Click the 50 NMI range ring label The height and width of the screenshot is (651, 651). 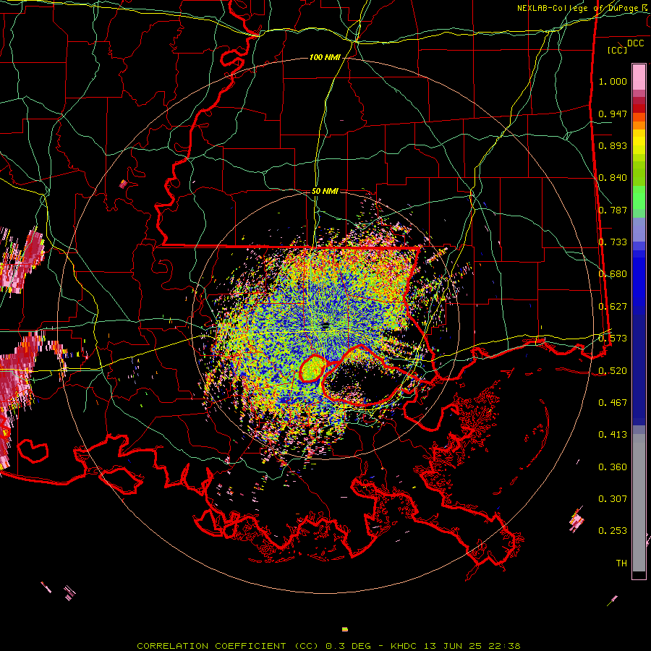click(325, 191)
